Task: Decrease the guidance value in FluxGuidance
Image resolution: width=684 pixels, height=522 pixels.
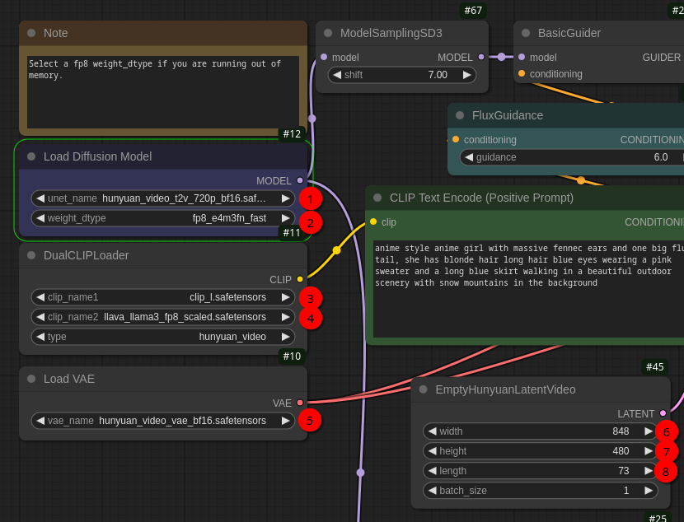Action: point(469,157)
